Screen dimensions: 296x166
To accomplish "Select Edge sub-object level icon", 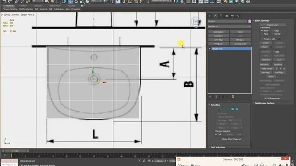I will tap(224, 109).
